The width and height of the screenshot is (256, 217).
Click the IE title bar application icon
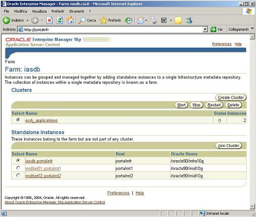coord(4,4)
